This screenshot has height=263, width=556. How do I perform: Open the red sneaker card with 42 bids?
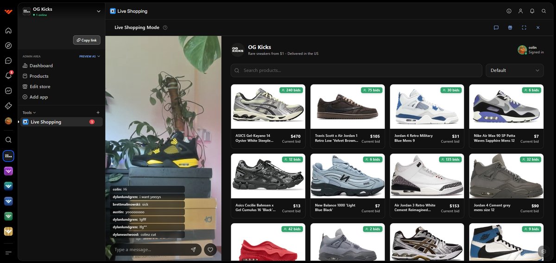[268, 242]
